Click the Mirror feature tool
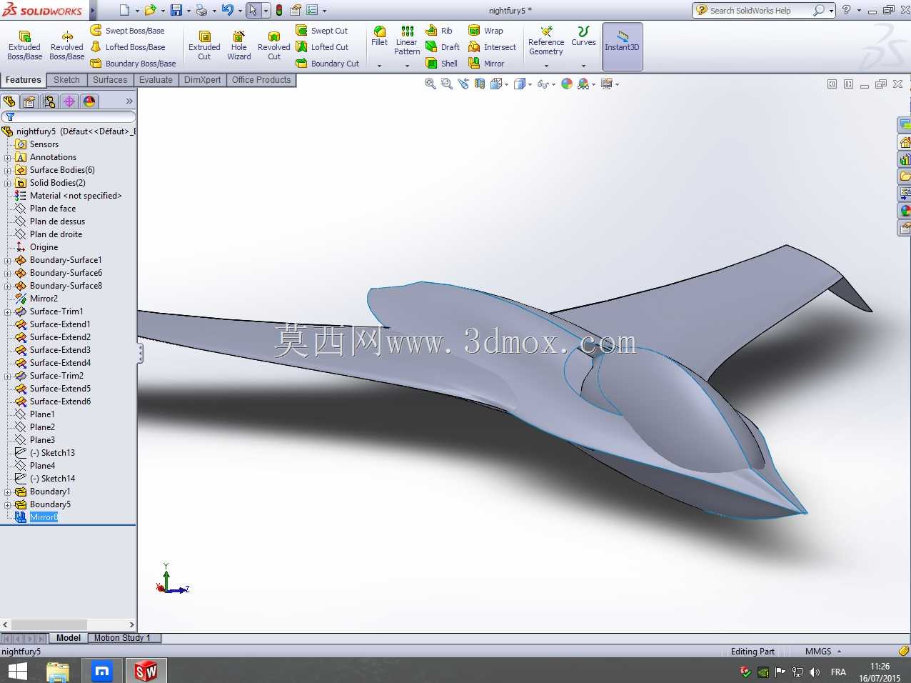911x683 pixels. [486, 64]
